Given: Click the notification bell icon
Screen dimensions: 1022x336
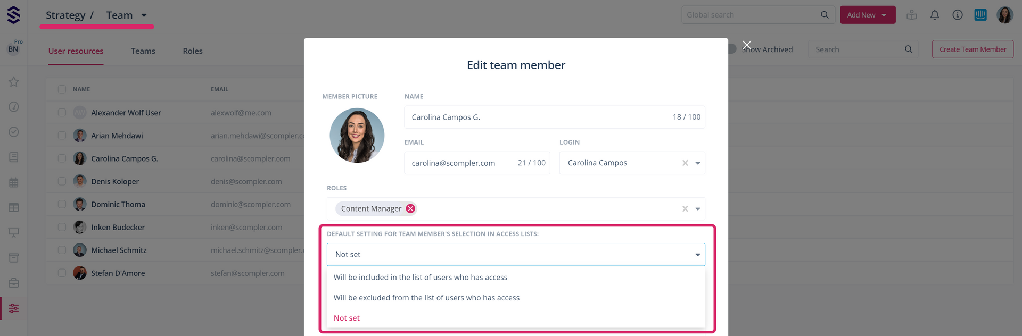Looking at the screenshot, I should tap(934, 15).
